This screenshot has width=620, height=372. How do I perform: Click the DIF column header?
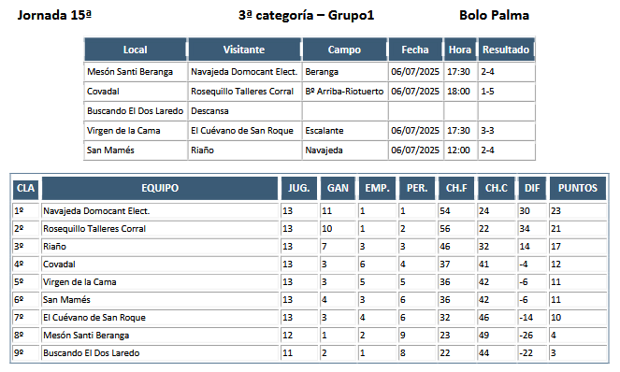pyautogui.click(x=532, y=188)
